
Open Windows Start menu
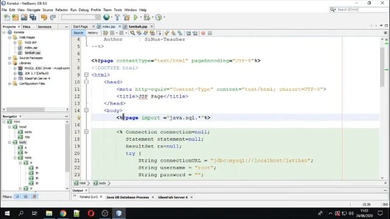click(7, 214)
